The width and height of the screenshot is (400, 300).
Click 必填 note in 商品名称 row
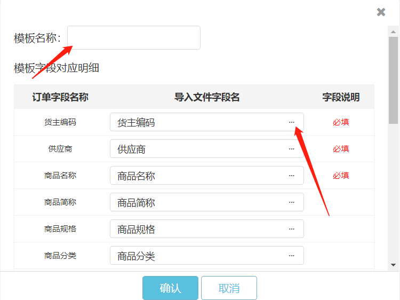(341, 176)
